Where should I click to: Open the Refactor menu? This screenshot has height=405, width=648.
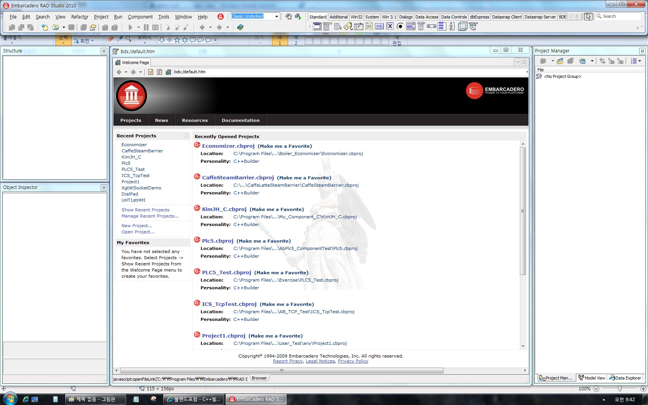click(79, 17)
